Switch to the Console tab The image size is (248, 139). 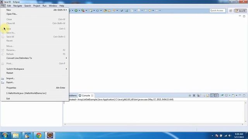point(86,95)
